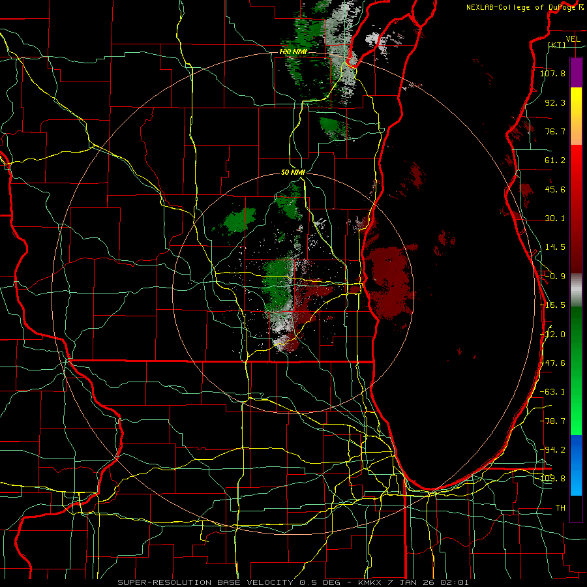Click the -63.1 velocity scale value
Viewport: 587px width, 587px height.
[x=552, y=392]
